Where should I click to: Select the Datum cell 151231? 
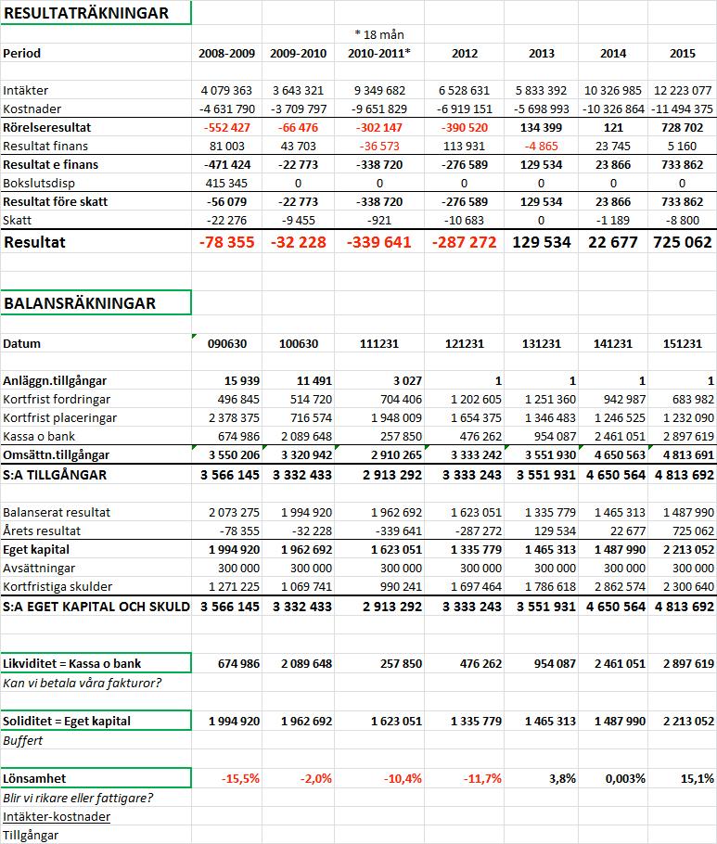pos(682,343)
